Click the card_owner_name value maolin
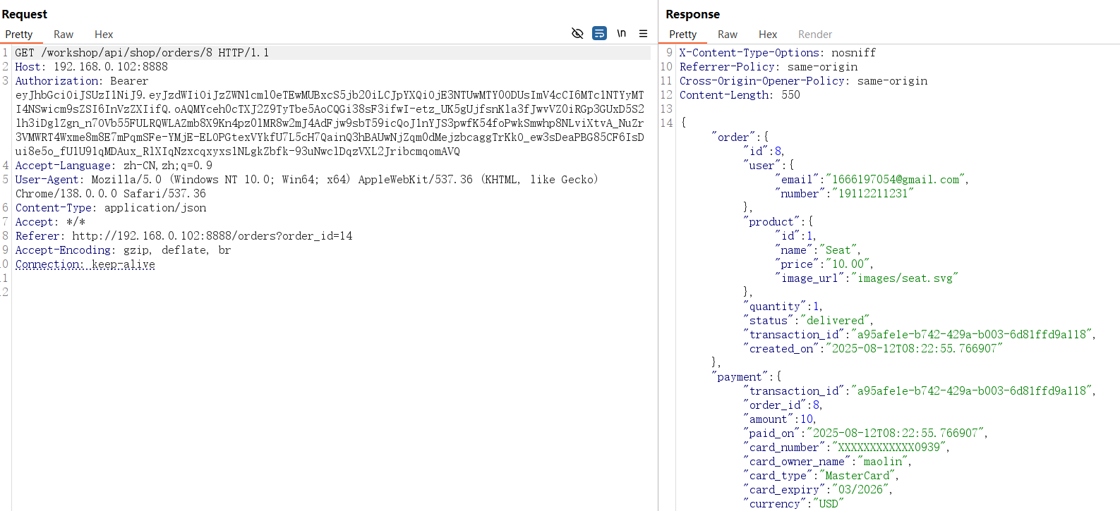This screenshot has width=1120, height=511. pos(882,462)
